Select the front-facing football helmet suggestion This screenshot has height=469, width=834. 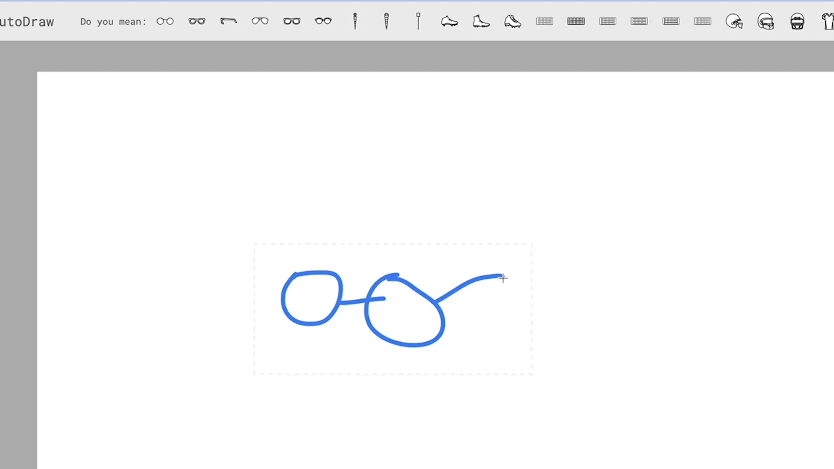pyautogui.click(x=797, y=21)
